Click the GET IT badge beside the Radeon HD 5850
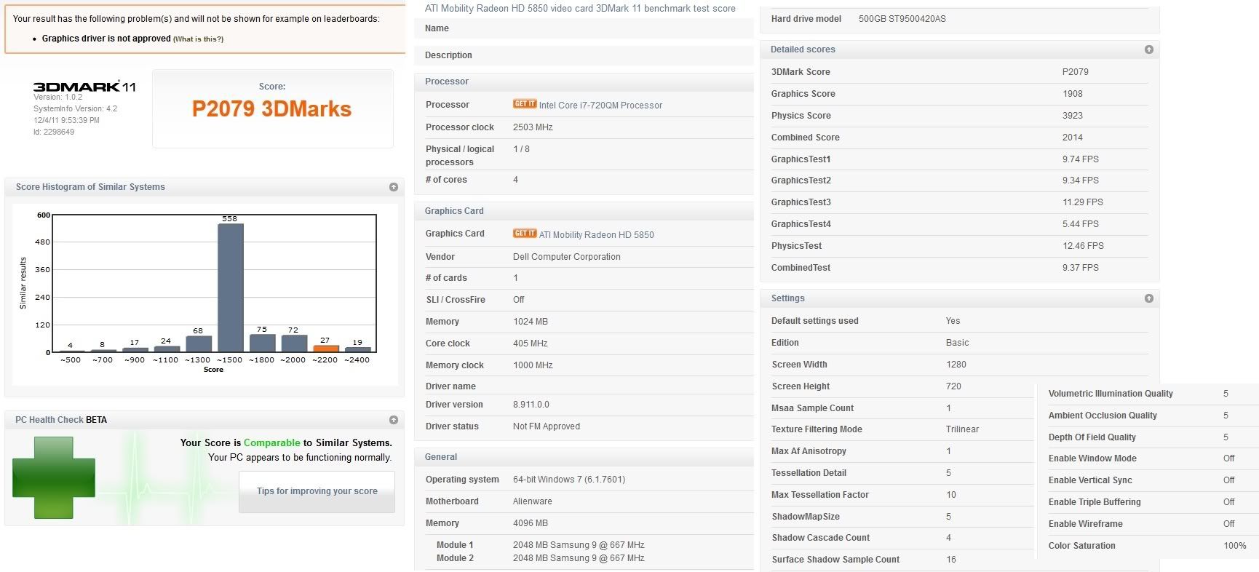This screenshot has height=572, width=1259. [525, 234]
